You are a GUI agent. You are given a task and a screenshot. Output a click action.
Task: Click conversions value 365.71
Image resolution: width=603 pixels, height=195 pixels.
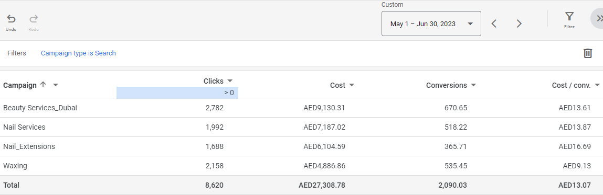coord(456,146)
